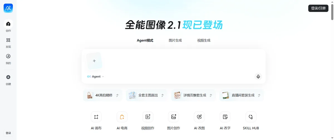Open the 视频创作 video icon
The width and height of the screenshot is (334, 140).
(x=148, y=117)
